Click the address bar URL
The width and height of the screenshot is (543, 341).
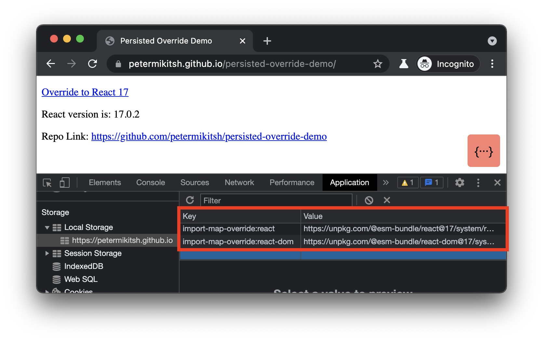pos(232,64)
